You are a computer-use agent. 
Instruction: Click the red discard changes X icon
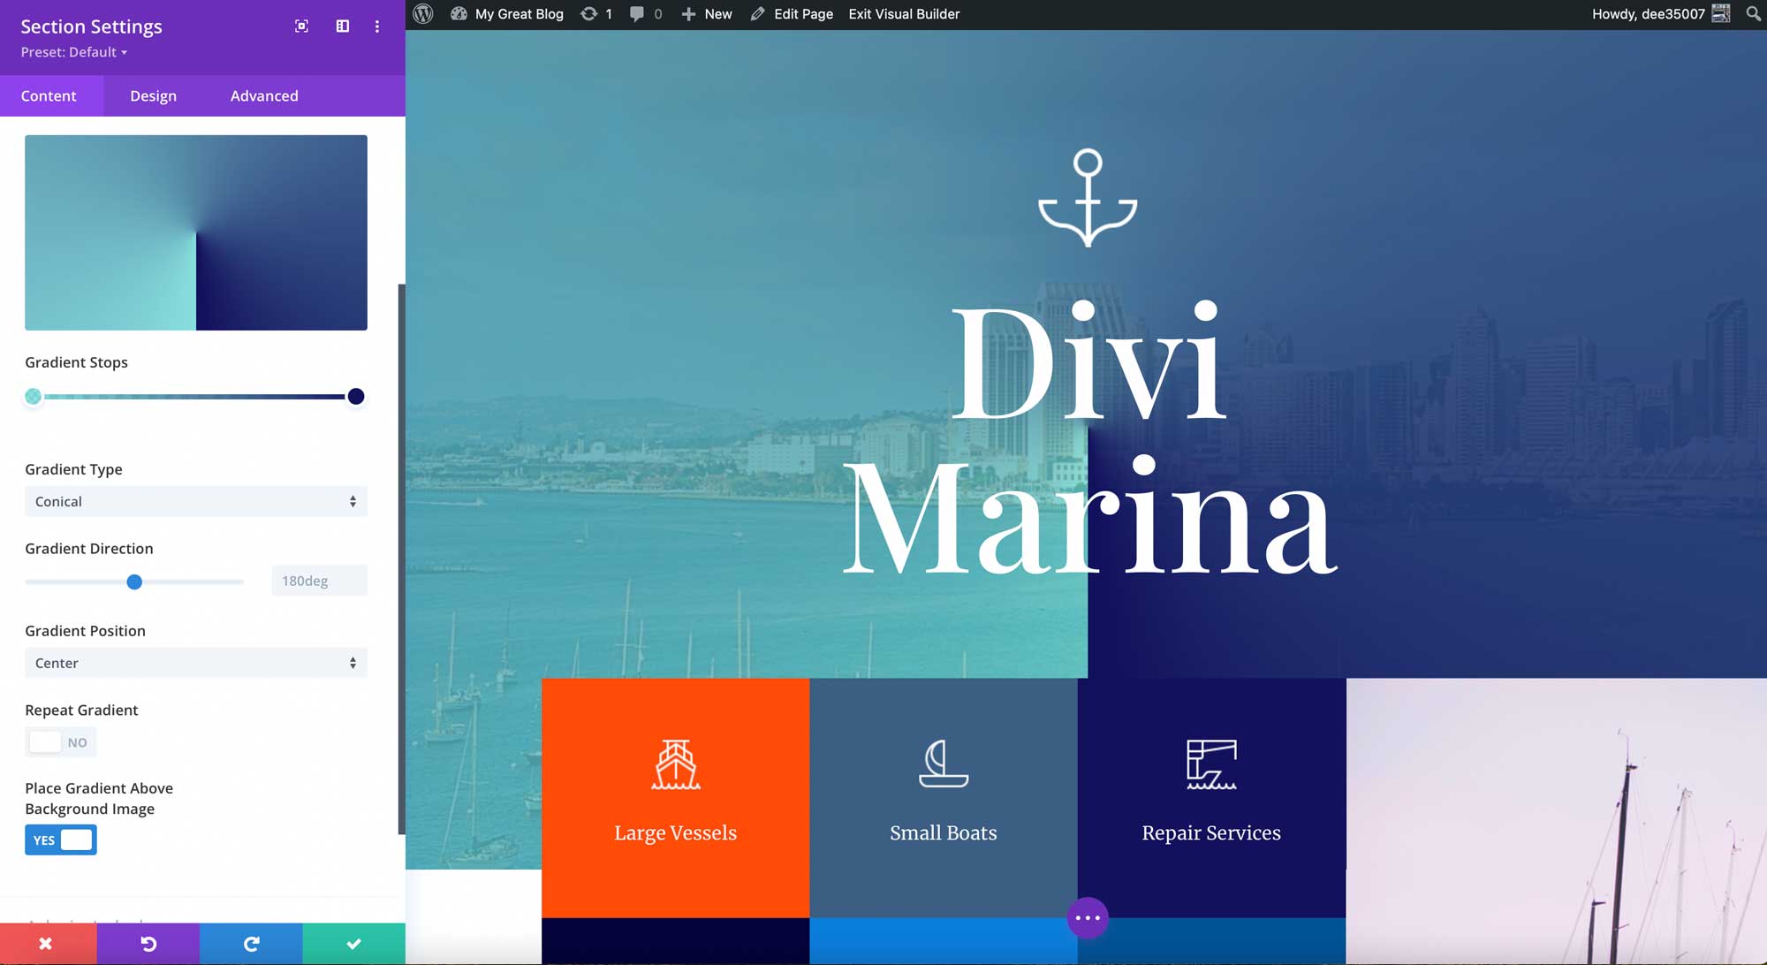pos(47,944)
